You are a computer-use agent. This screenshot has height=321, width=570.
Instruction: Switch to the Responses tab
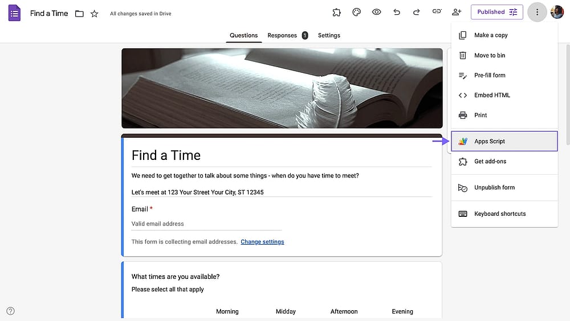click(x=282, y=35)
